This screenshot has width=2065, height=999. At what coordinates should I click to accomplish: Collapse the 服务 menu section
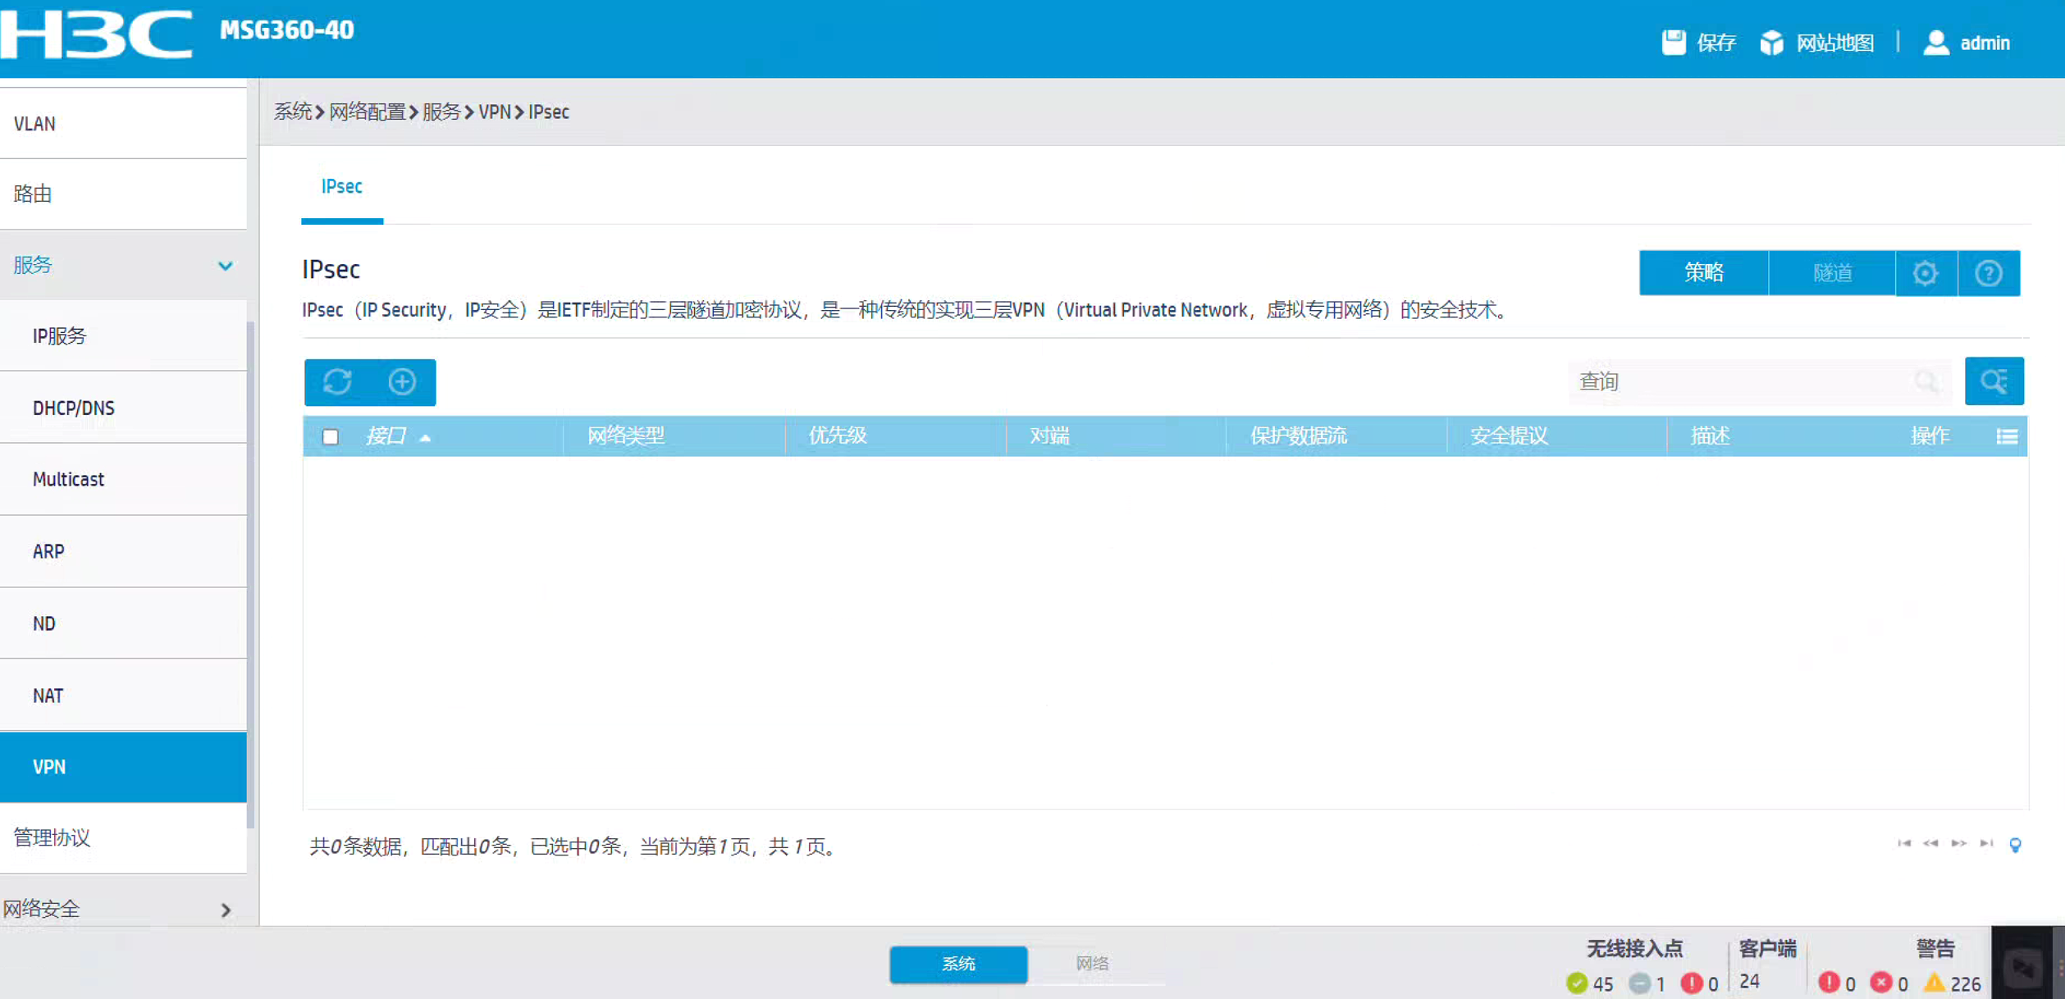pos(226,266)
